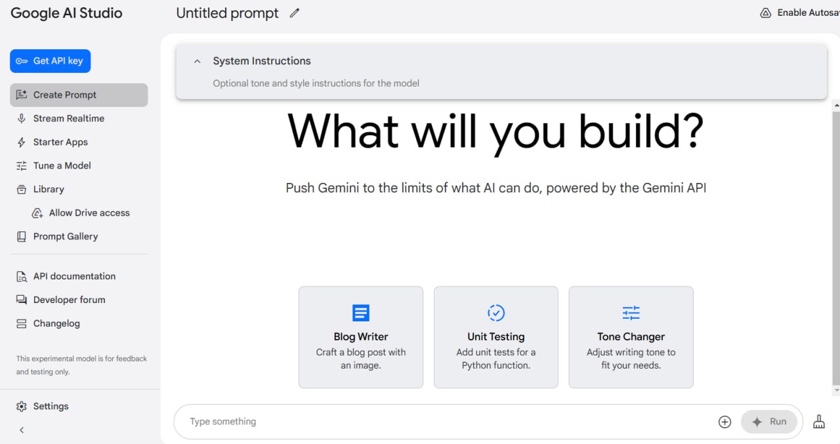This screenshot has height=444, width=840.
Task: Collapse the System Instructions panel
Action: pos(197,61)
